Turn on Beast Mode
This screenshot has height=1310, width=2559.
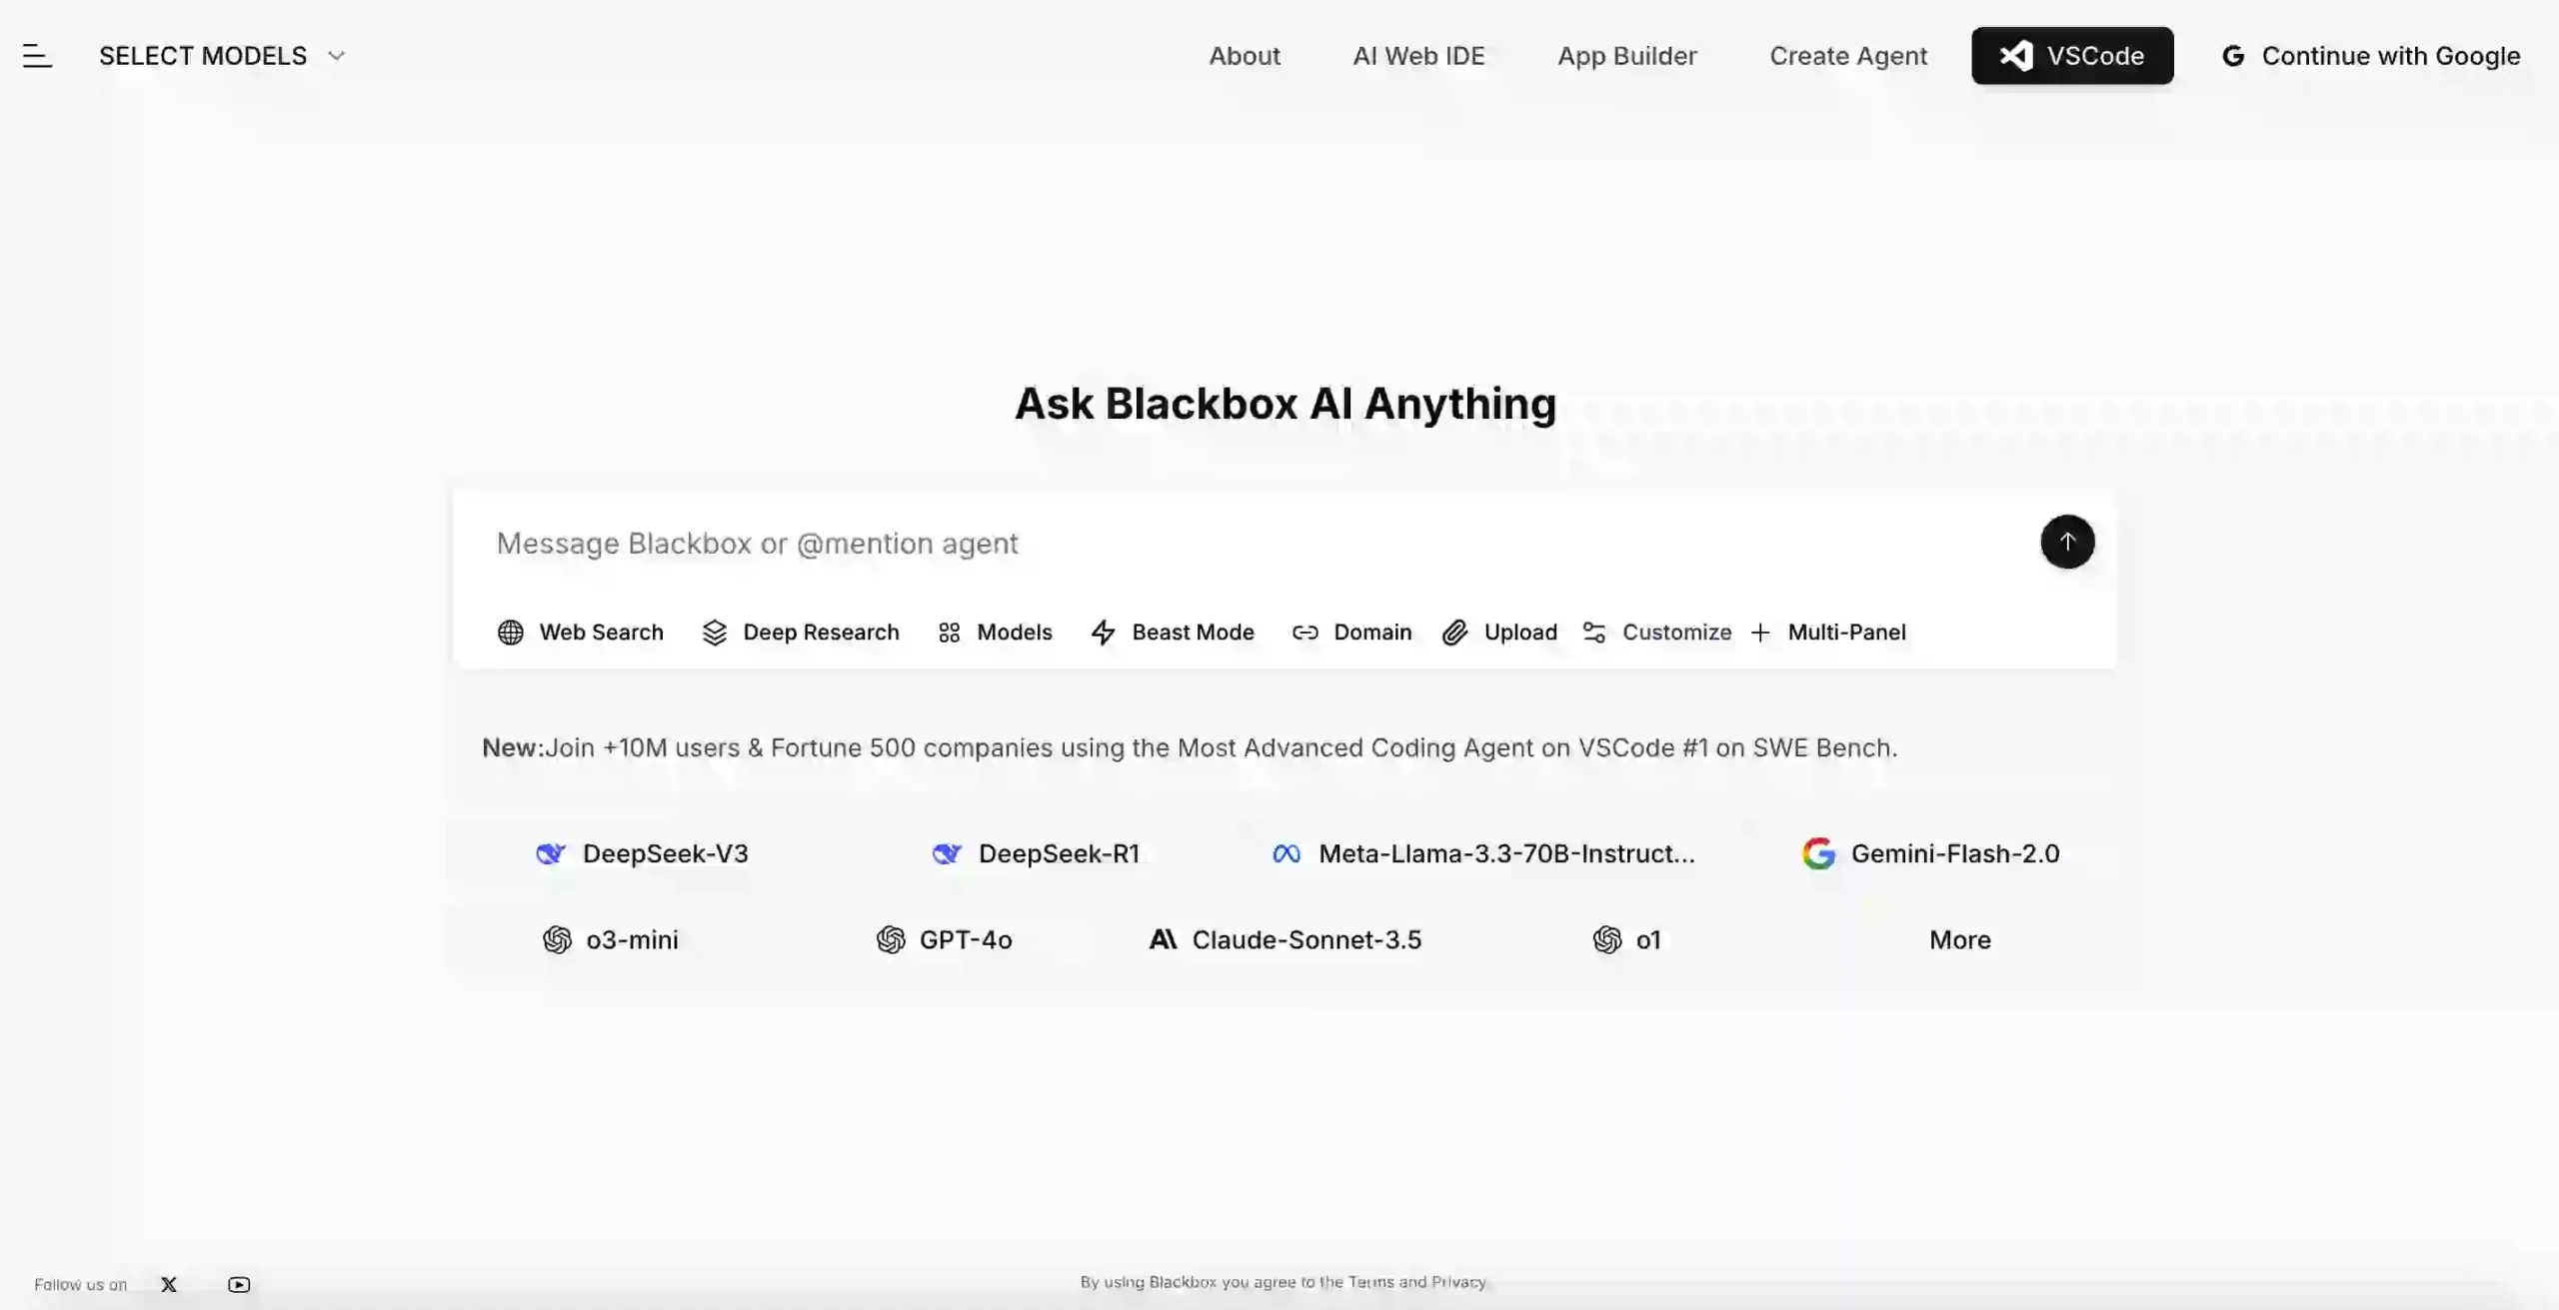coord(1172,632)
